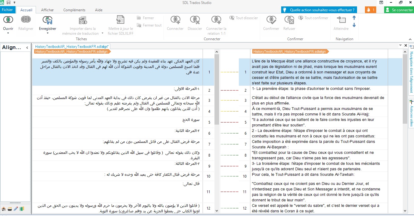Switch to the Aide ribbon tab
Screen dimensions: 414x216
pos(99,10)
